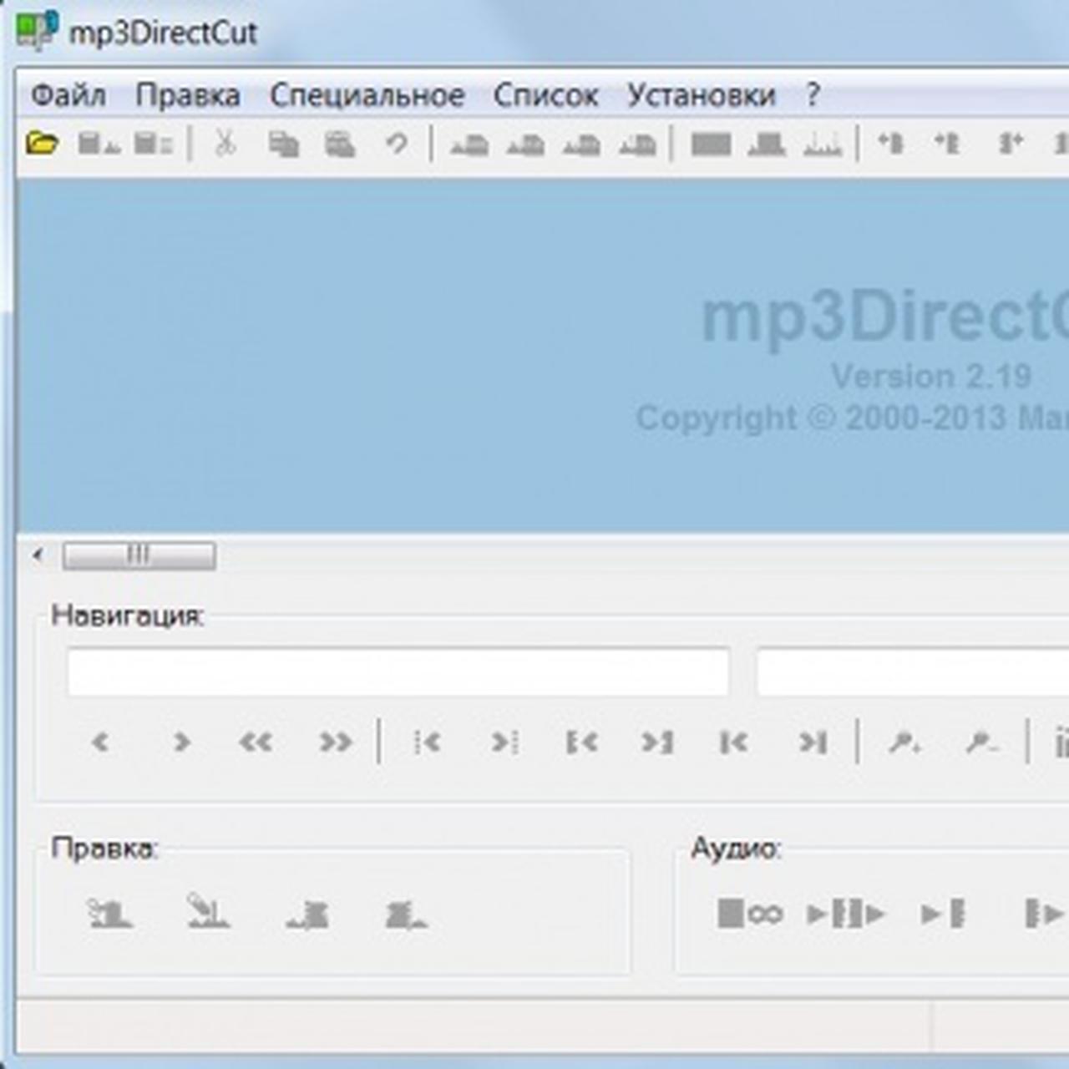Viewport: 1069px width, 1069px height.
Task: Click the waveform edit icon right after Undo
Action: click(469, 145)
